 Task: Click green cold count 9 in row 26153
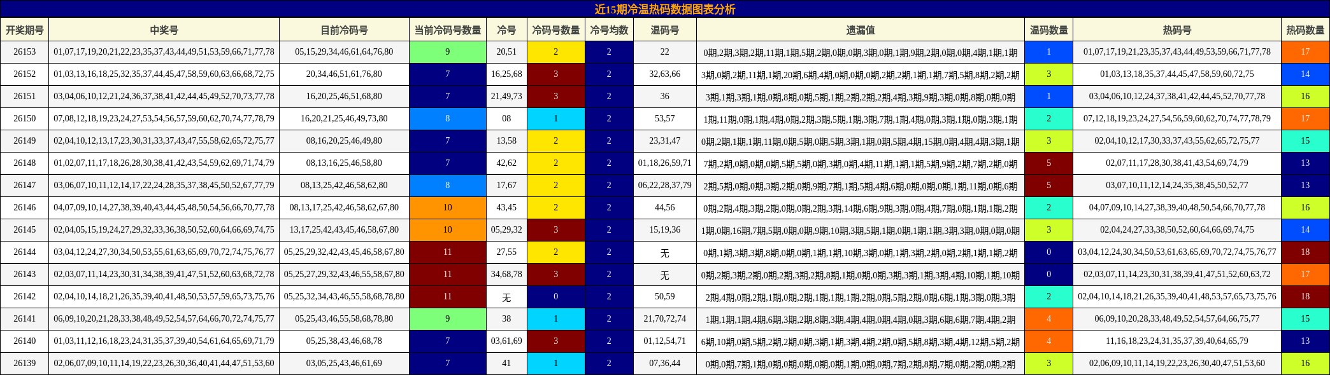pos(448,52)
